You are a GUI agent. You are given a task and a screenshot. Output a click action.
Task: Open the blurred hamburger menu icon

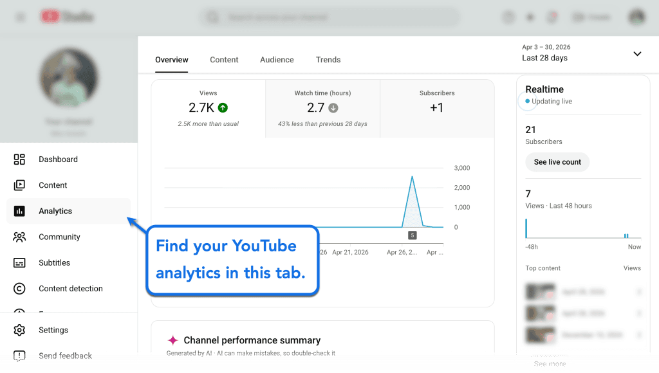[20, 17]
